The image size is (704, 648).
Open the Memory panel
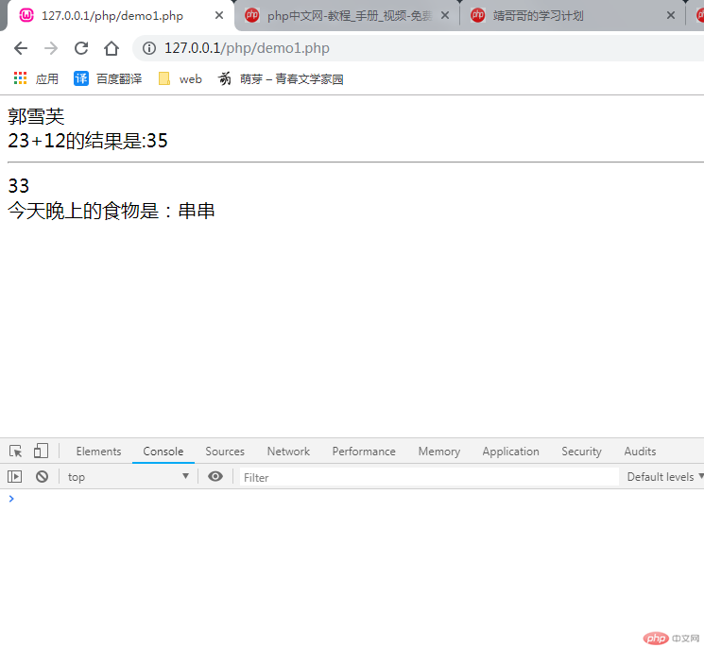[x=439, y=452]
